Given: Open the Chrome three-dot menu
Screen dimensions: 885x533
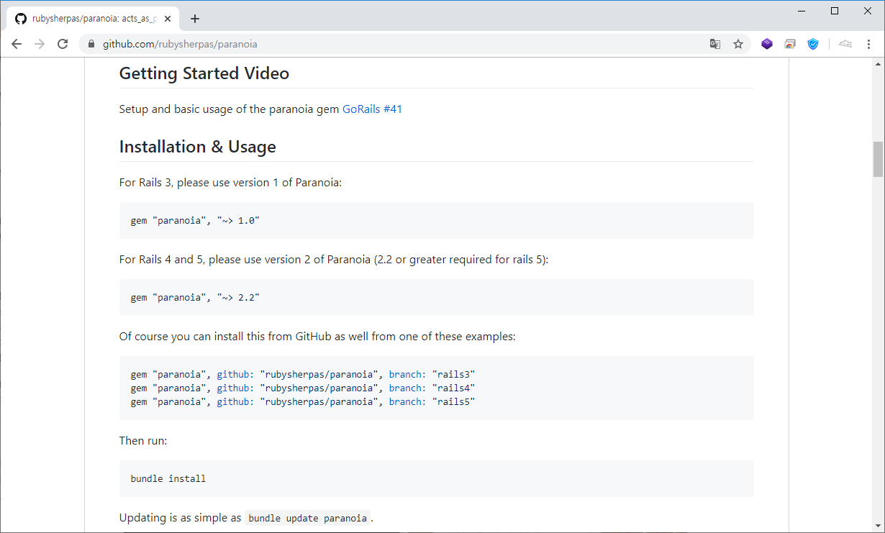Looking at the screenshot, I should pos(868,44).
